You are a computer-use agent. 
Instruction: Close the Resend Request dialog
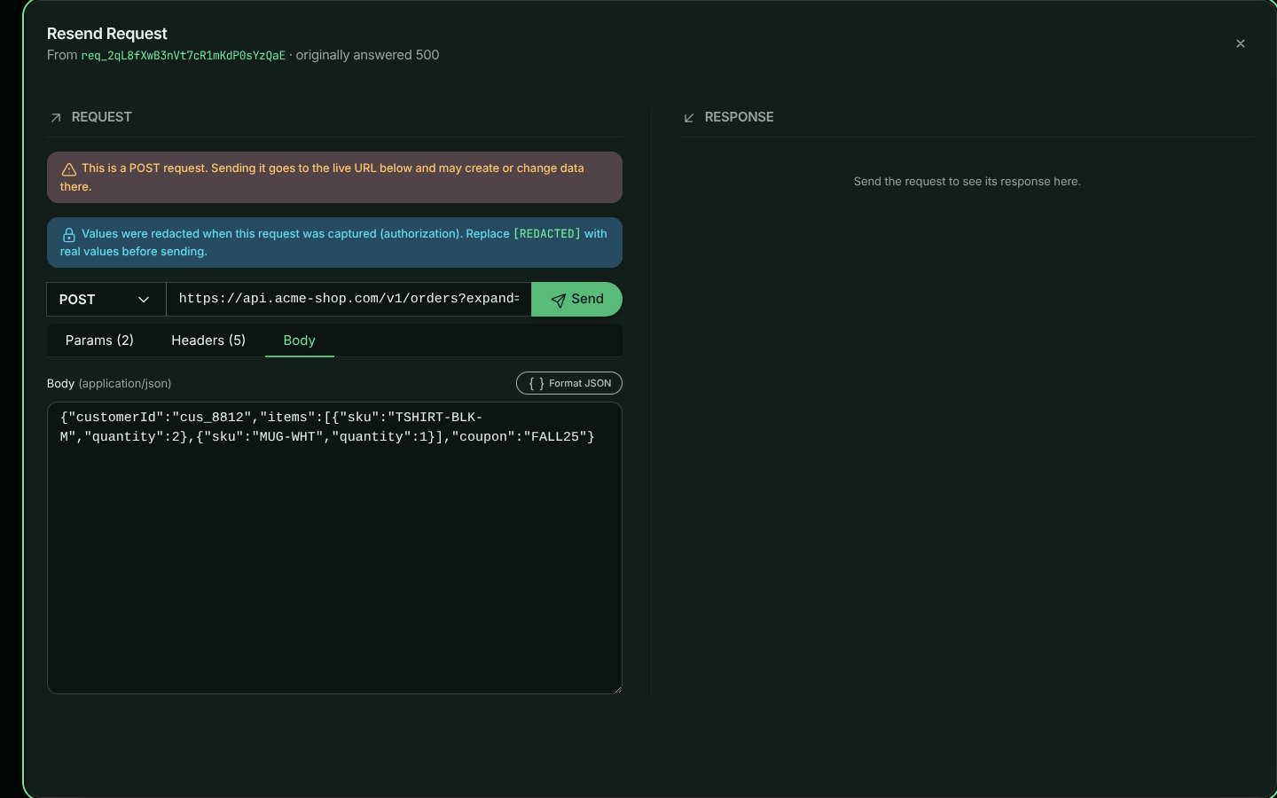[x=1240, y=43]
